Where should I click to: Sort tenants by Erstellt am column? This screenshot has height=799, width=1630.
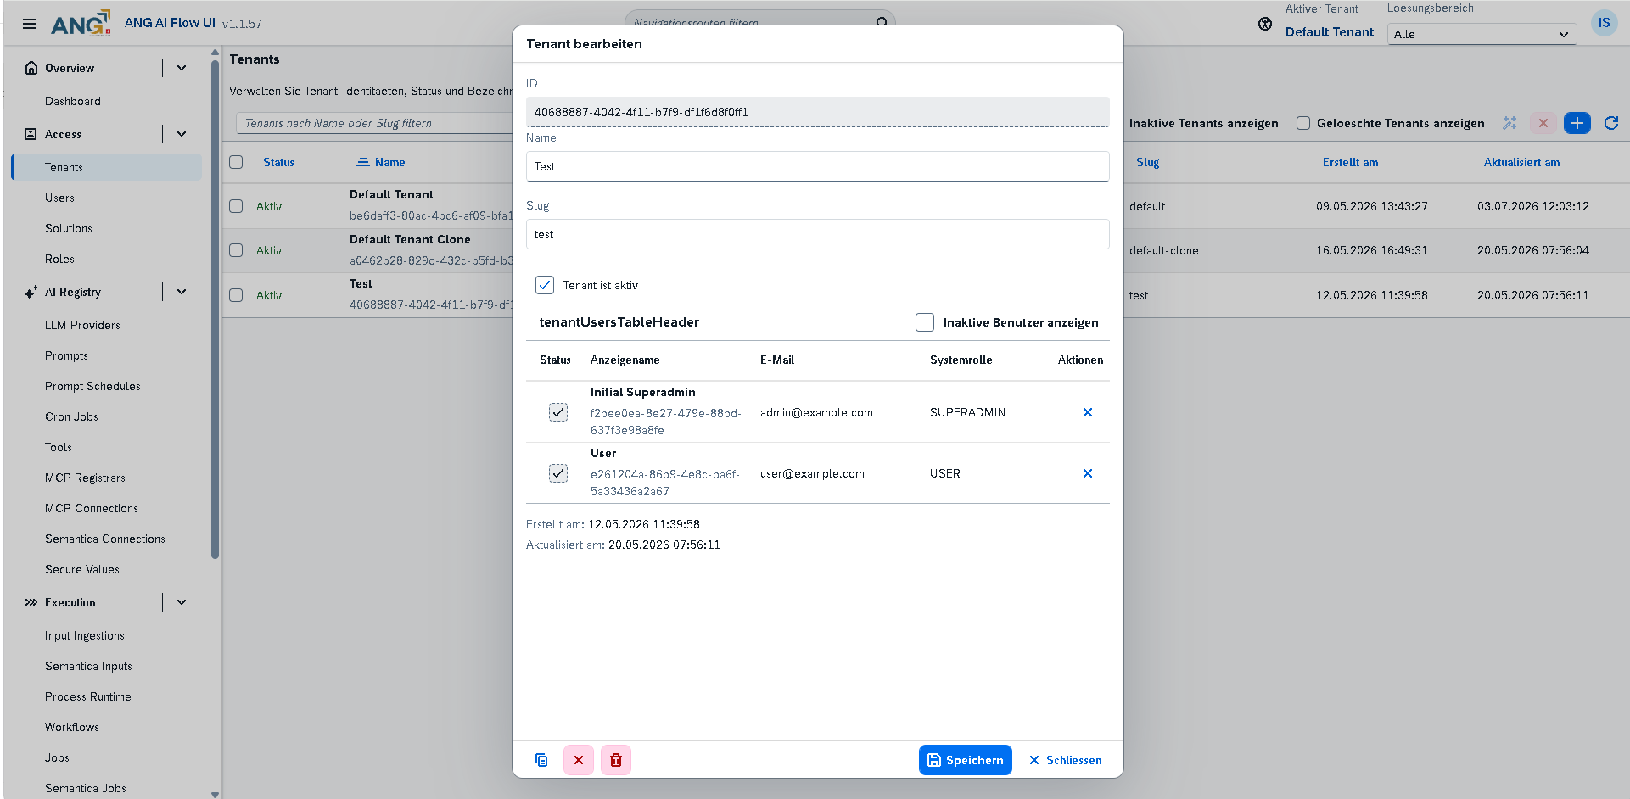(x=1350, y=162)
